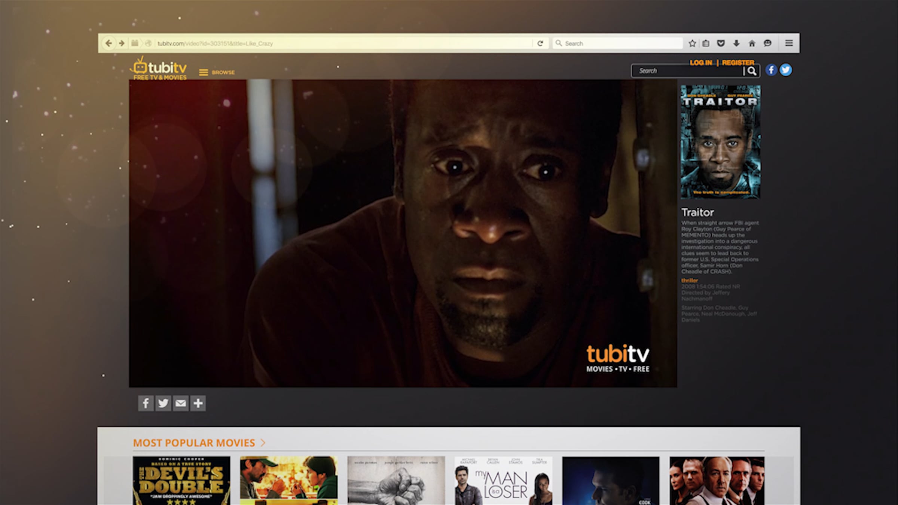Select the thriller genre link
The height and width of the screenshot is (505, 898).
pos(690,280)
